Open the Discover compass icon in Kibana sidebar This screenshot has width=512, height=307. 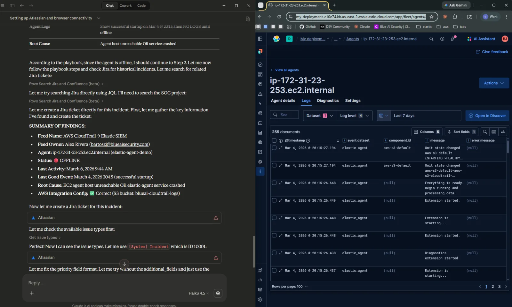click(260, 65)
